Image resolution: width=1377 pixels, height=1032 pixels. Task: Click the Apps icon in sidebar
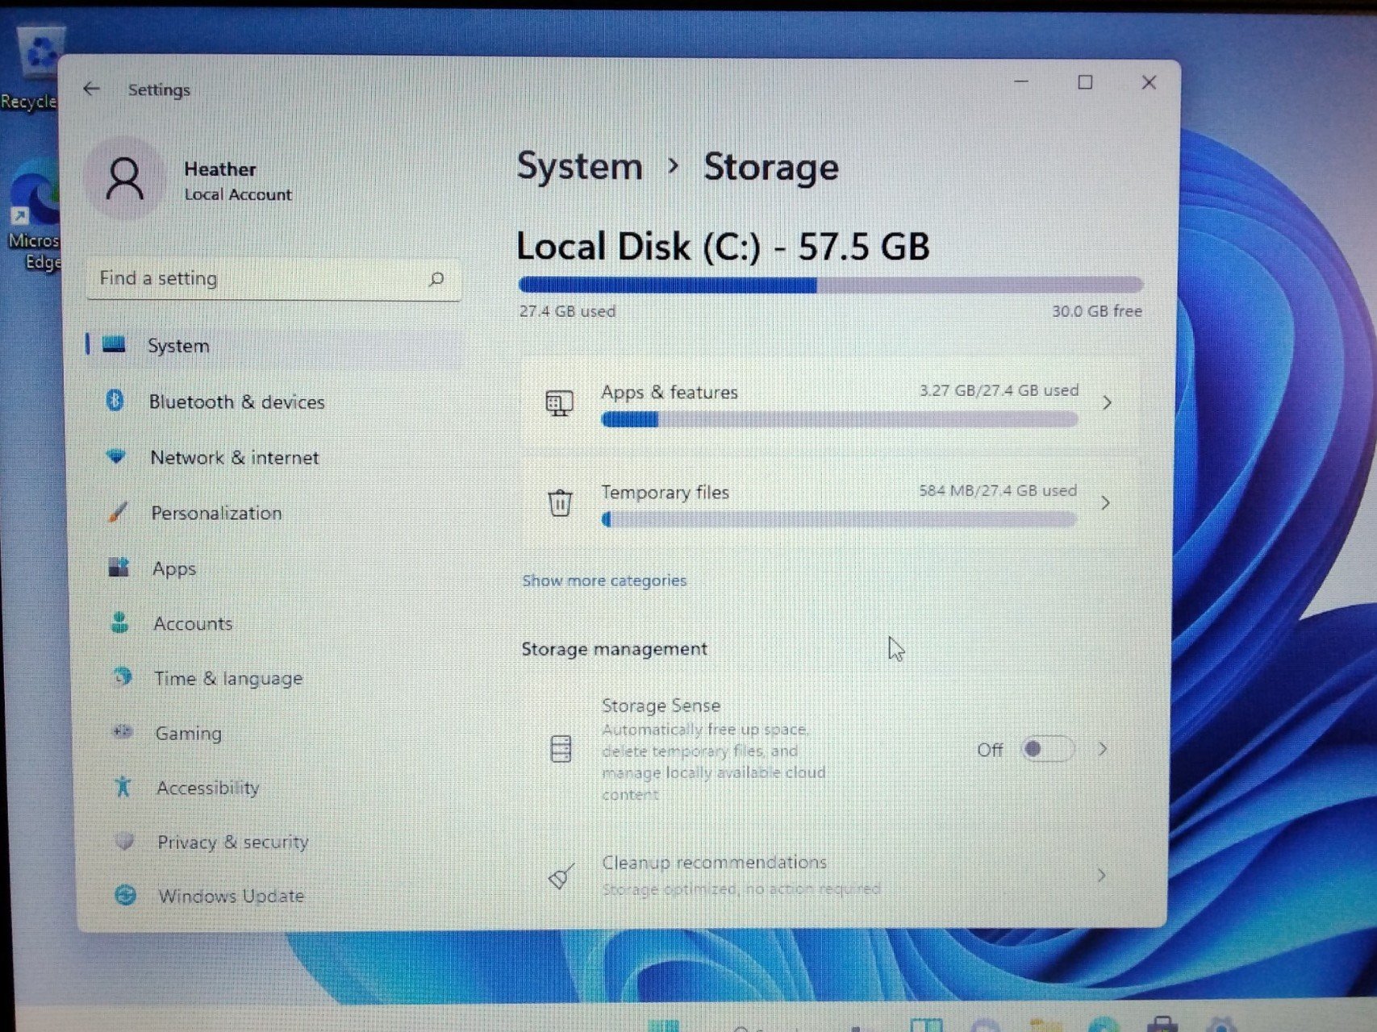click(119, 567)
